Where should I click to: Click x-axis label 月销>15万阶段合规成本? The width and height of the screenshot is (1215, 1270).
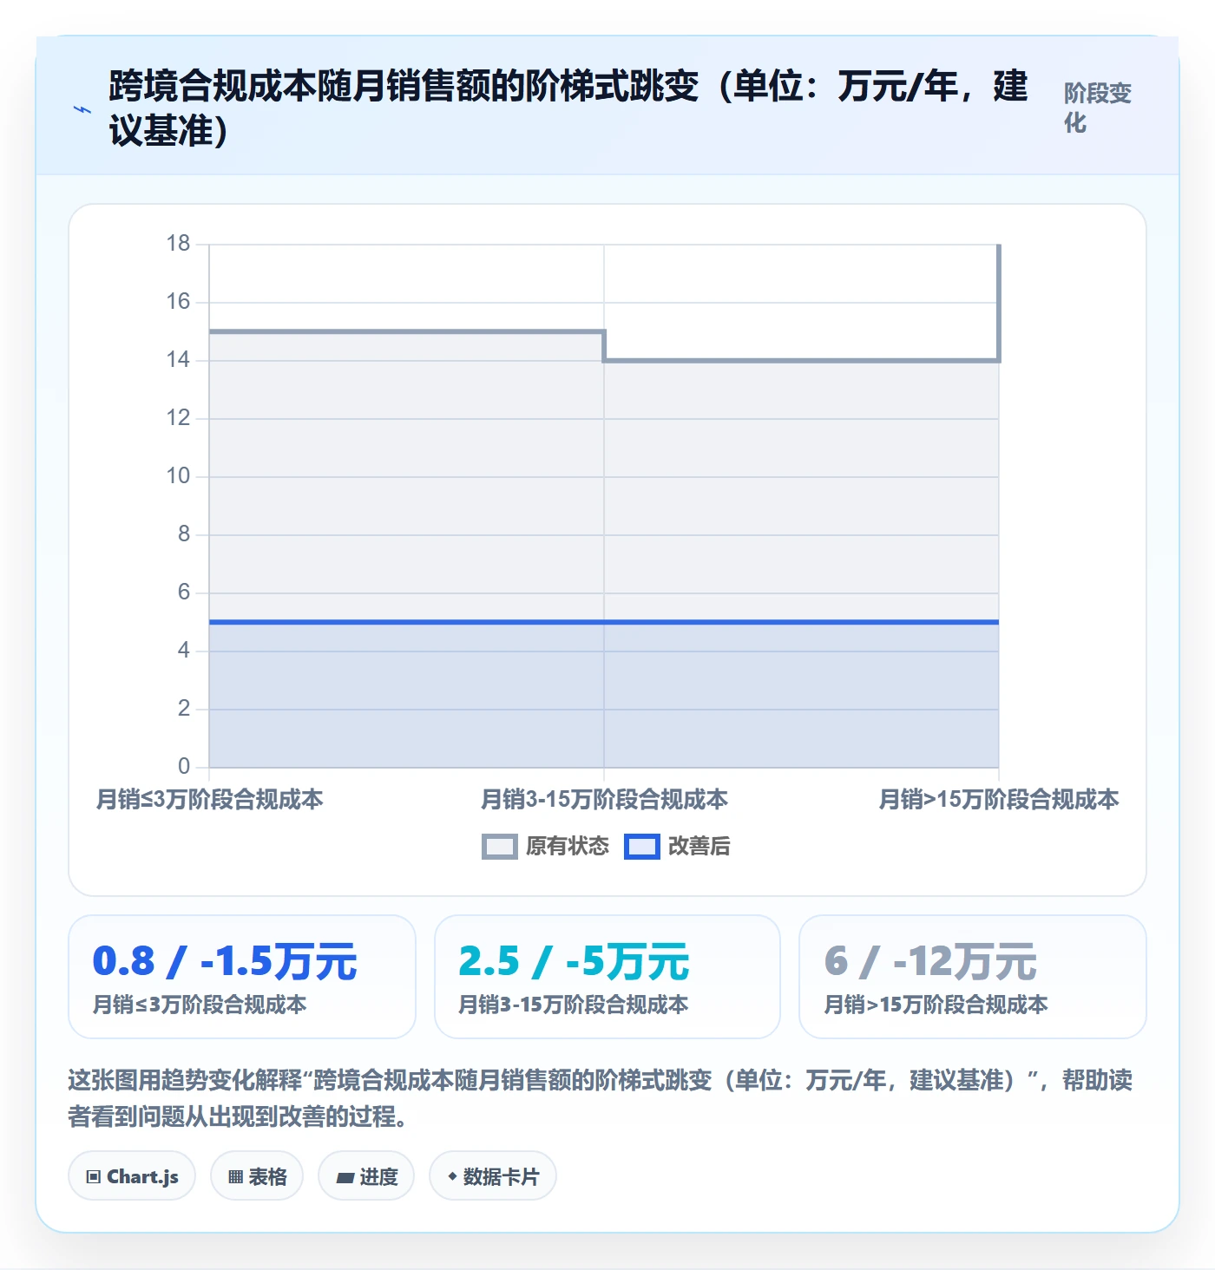(x=999, y=800)
